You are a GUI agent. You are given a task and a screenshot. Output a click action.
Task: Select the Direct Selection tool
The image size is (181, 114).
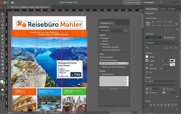click(2, 14)
